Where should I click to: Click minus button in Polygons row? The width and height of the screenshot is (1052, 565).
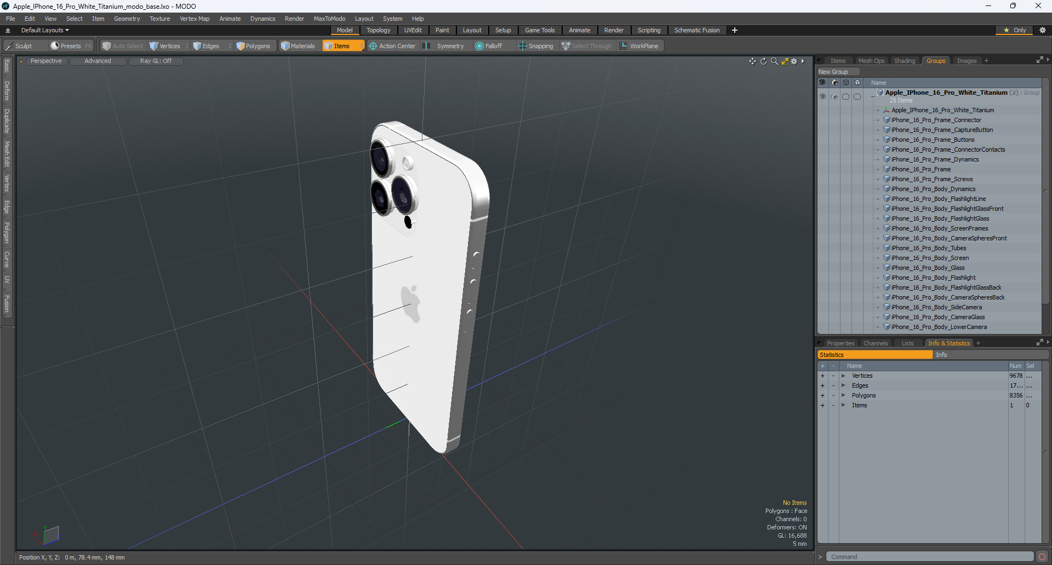(833, 395)
